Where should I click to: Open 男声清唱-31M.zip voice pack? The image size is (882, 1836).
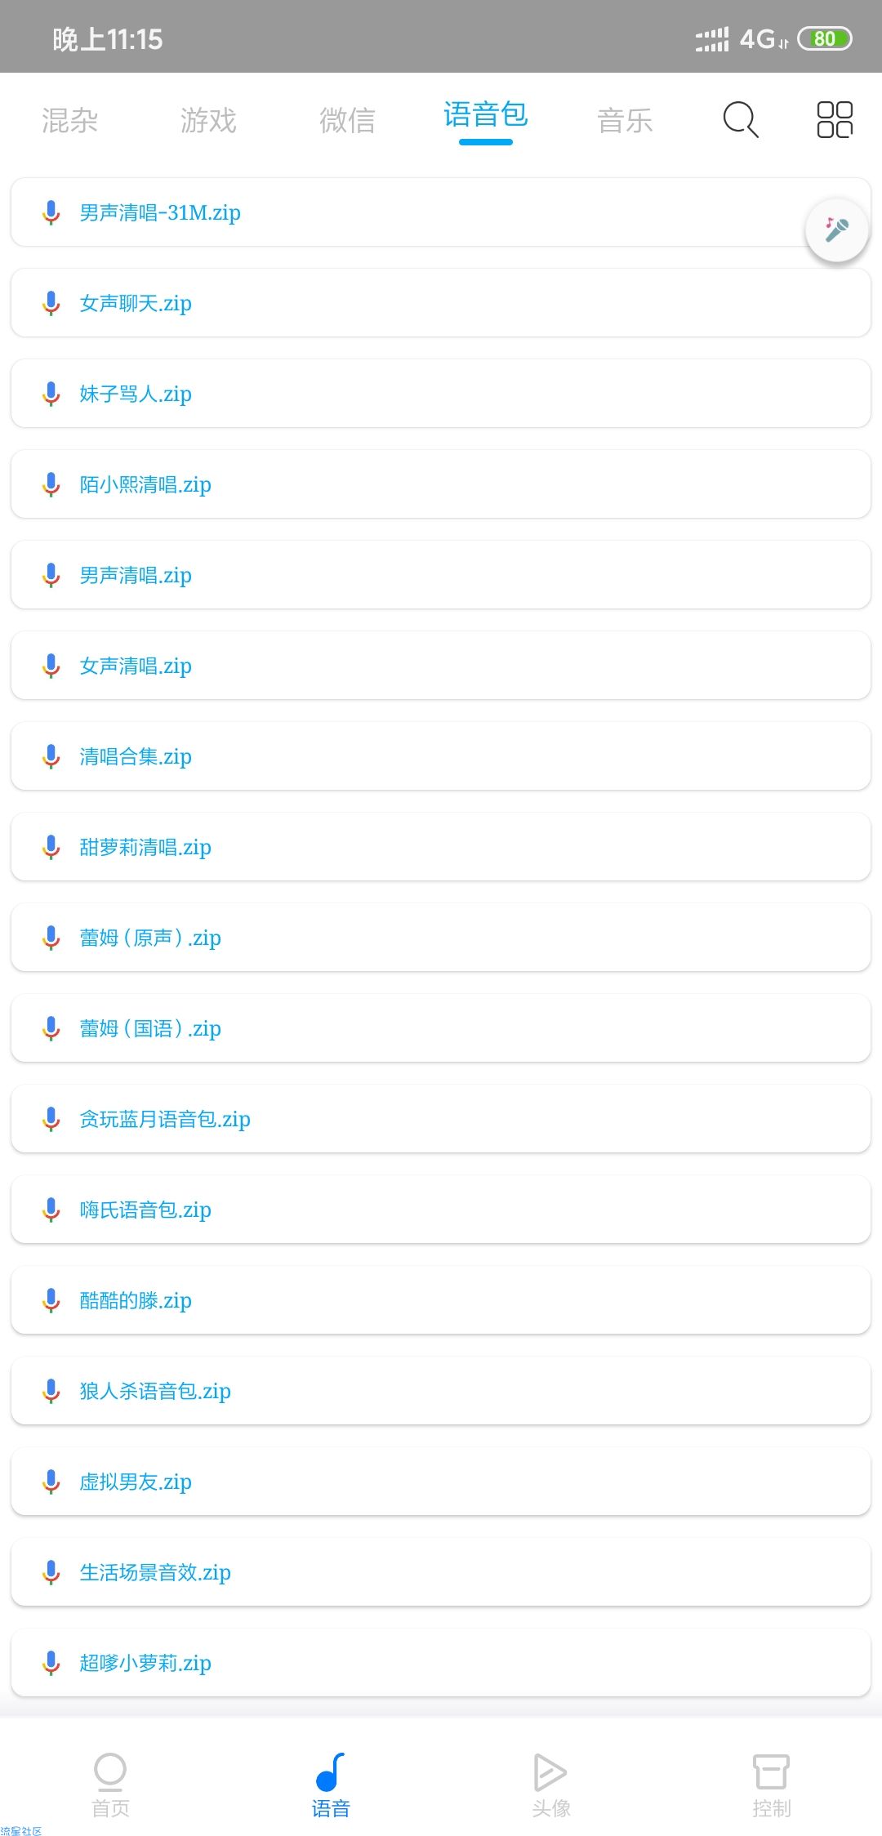pyautogui.click(x=441, y=212)
